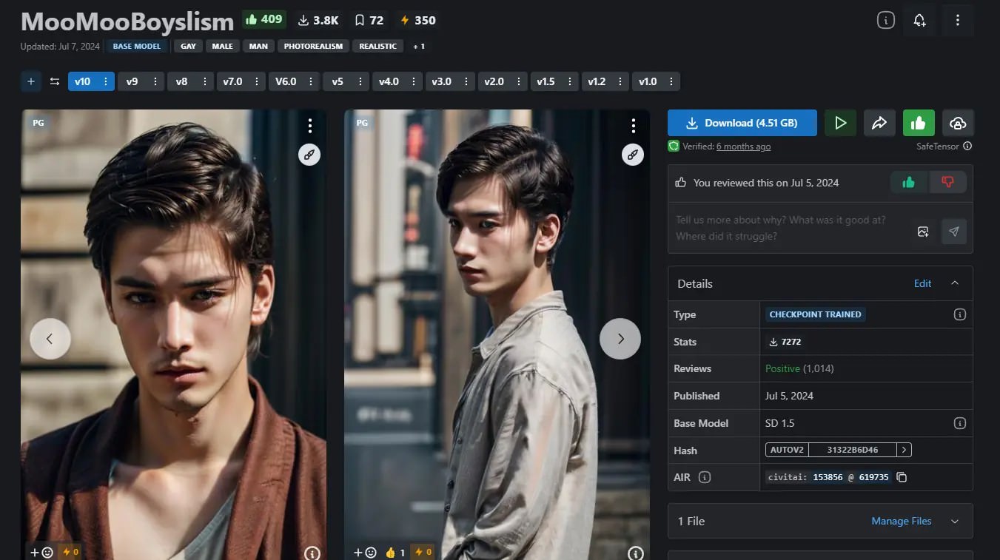This screenshot has height=560, width=1000.
Task: Click the Download (4.51 GB) button
Action: pos(742,123)
